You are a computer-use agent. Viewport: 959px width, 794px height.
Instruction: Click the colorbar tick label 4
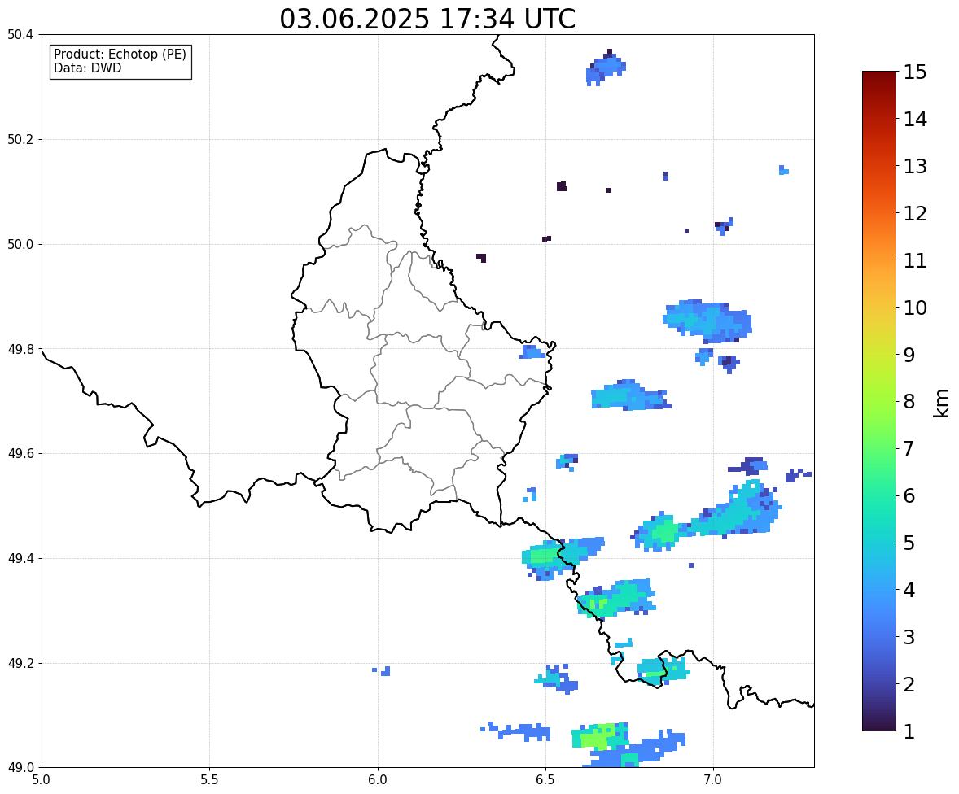click(909, 590)
